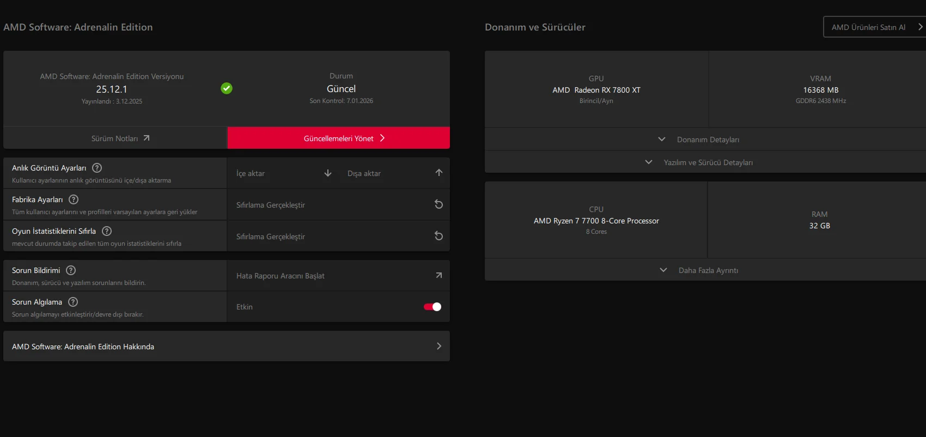The height and width of the screenshot is (437, 926).
Task: Select Dışa aktar to export settings
Action: coord(394,173)
